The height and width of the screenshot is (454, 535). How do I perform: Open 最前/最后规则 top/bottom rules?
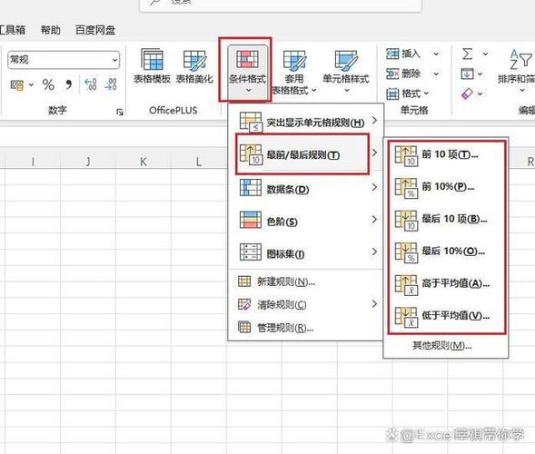click(x=306, y=154)
